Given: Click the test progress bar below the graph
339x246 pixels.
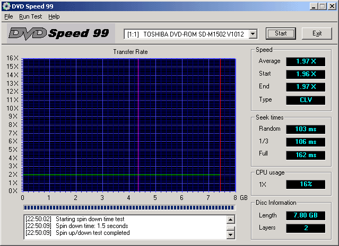Looking at the screenshot, I should click(128, 207).
